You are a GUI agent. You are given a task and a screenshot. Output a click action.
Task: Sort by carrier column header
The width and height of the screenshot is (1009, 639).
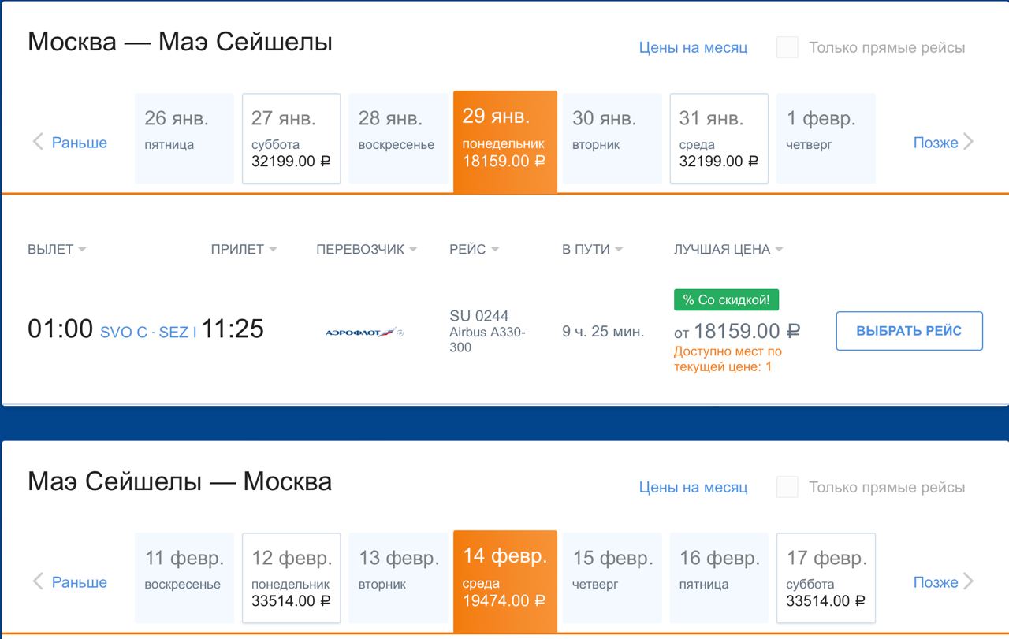tap(367, 249)
